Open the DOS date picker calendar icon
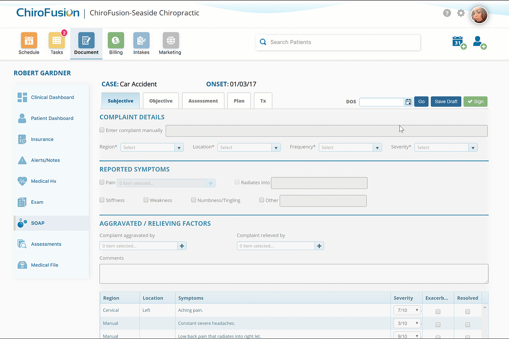The image size is (509, 339). 408,102
